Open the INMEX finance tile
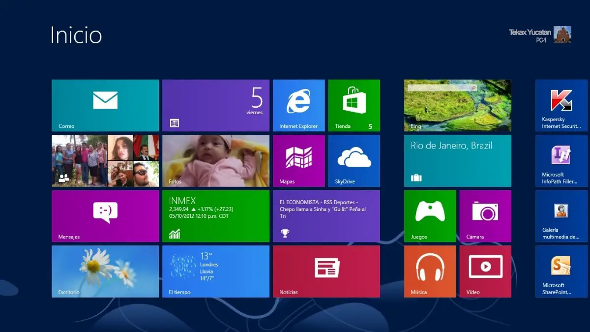The height and width of the screenshot is (332, 590). 216,216
